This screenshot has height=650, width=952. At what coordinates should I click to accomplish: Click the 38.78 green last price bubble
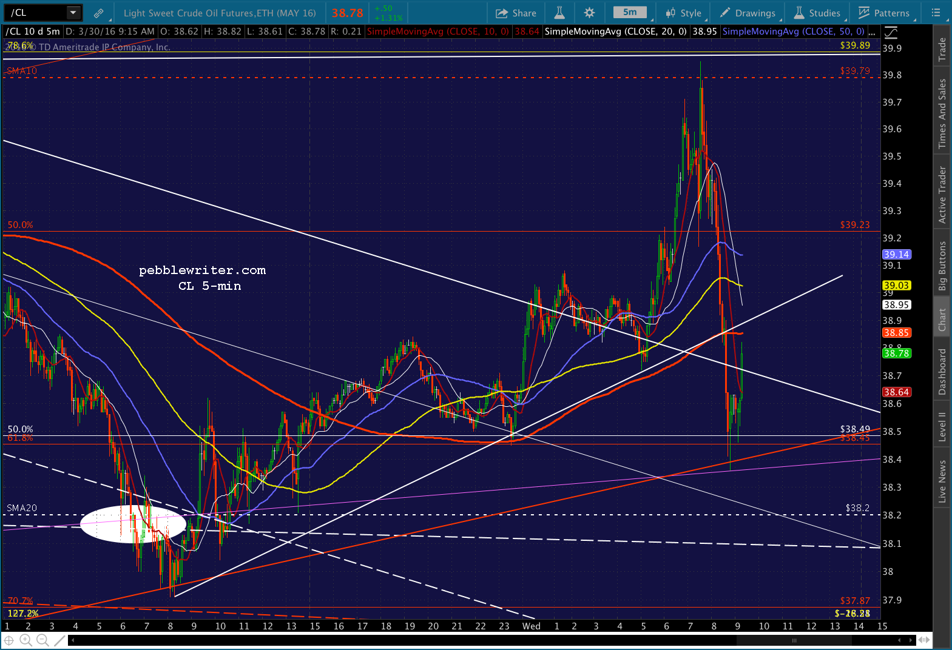(x=896, y=353)
